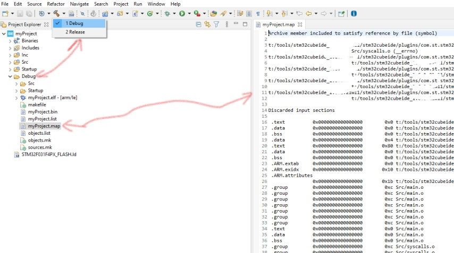
Task: Select myProject.list file
Action: click(x=43, y=119)
